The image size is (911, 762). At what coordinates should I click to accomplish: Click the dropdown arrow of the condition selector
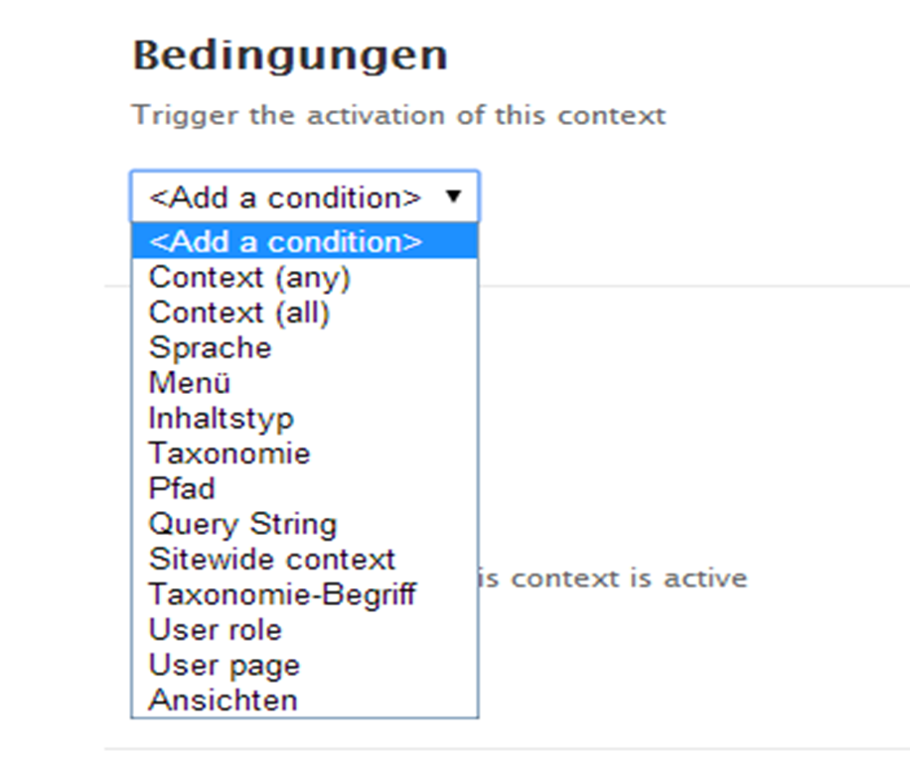coord(454,196)
